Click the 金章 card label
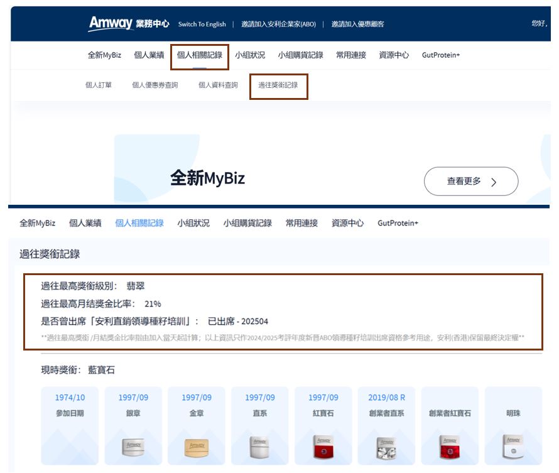The image size is (559, 473). (x=197, y=413)
